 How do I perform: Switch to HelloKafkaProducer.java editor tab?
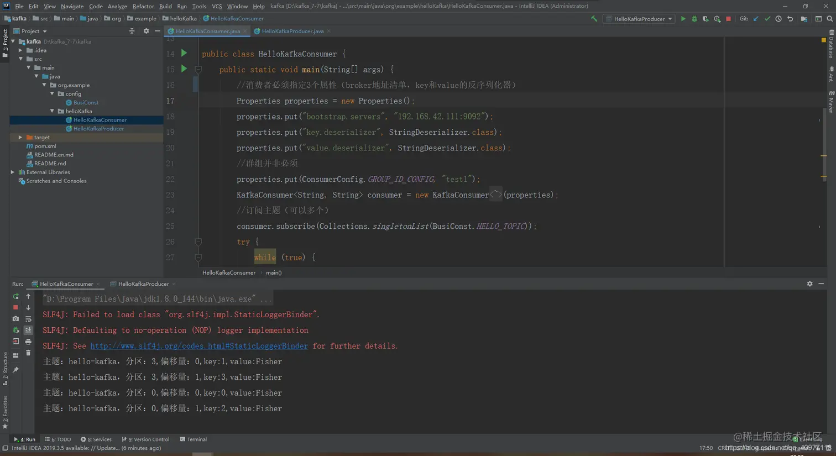pos(292,31)
